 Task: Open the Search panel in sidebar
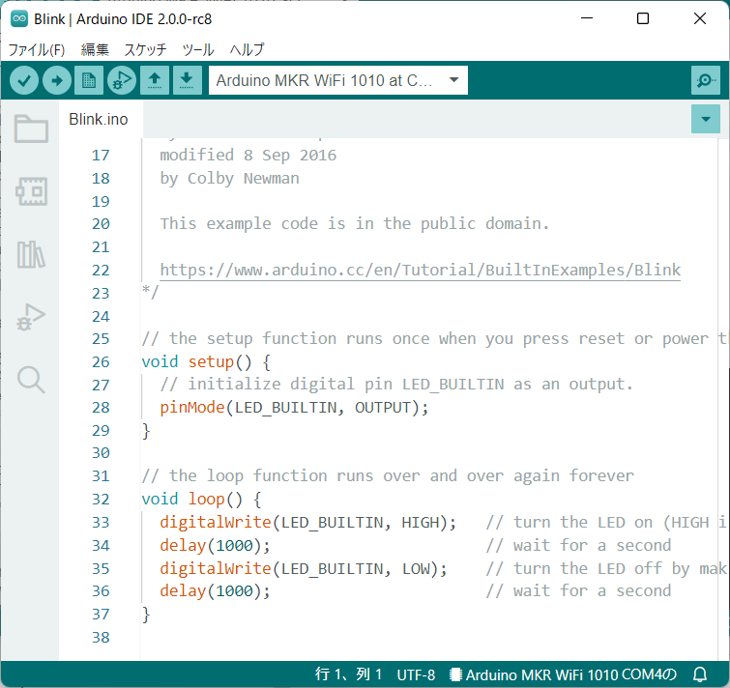pyautogui.click(x=31, y=380)
